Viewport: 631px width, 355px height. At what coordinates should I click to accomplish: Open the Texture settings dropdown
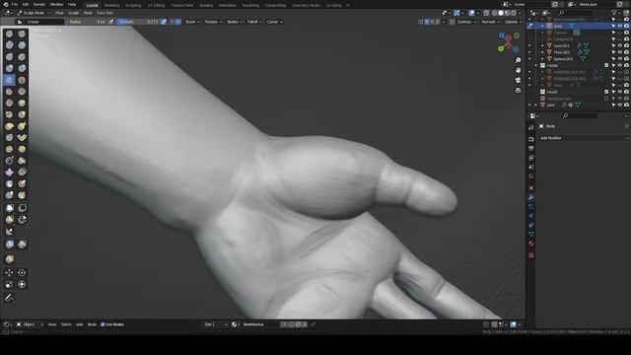(213, 22)
